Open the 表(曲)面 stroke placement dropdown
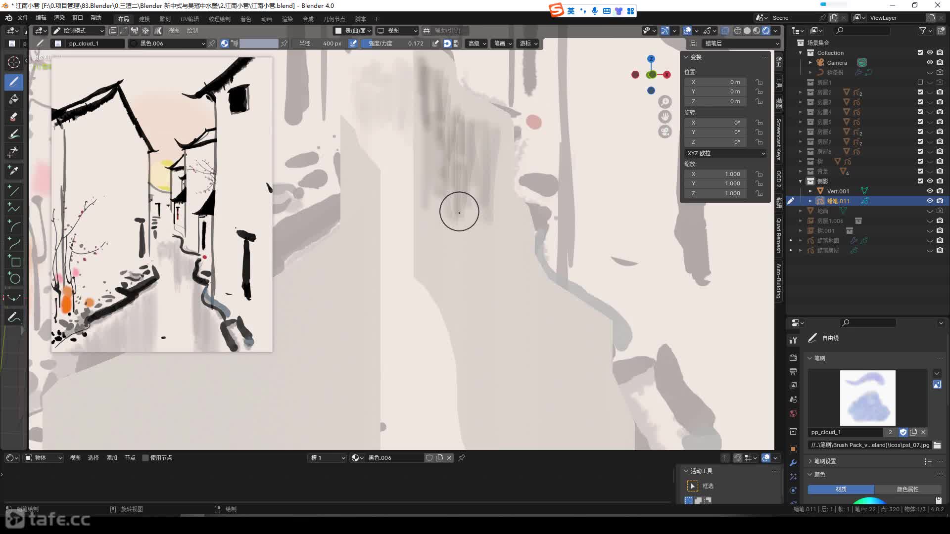Image resolution: width=950 pixels, height=534 pixels. [353, 31]
